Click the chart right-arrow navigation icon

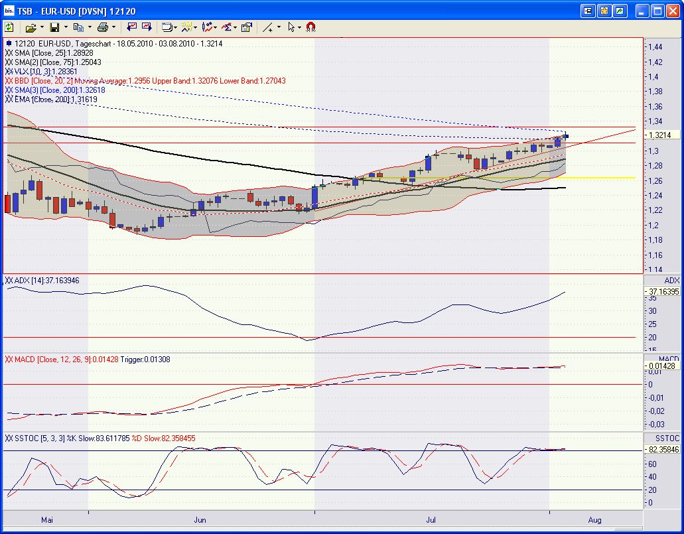(147, 27)
